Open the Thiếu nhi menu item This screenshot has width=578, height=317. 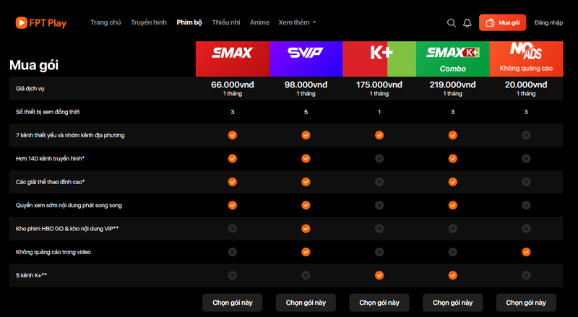coord(226,22)
